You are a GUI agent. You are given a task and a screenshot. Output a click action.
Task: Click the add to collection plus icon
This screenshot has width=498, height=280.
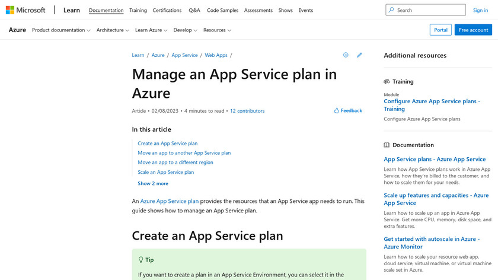[x=346, y=55]
